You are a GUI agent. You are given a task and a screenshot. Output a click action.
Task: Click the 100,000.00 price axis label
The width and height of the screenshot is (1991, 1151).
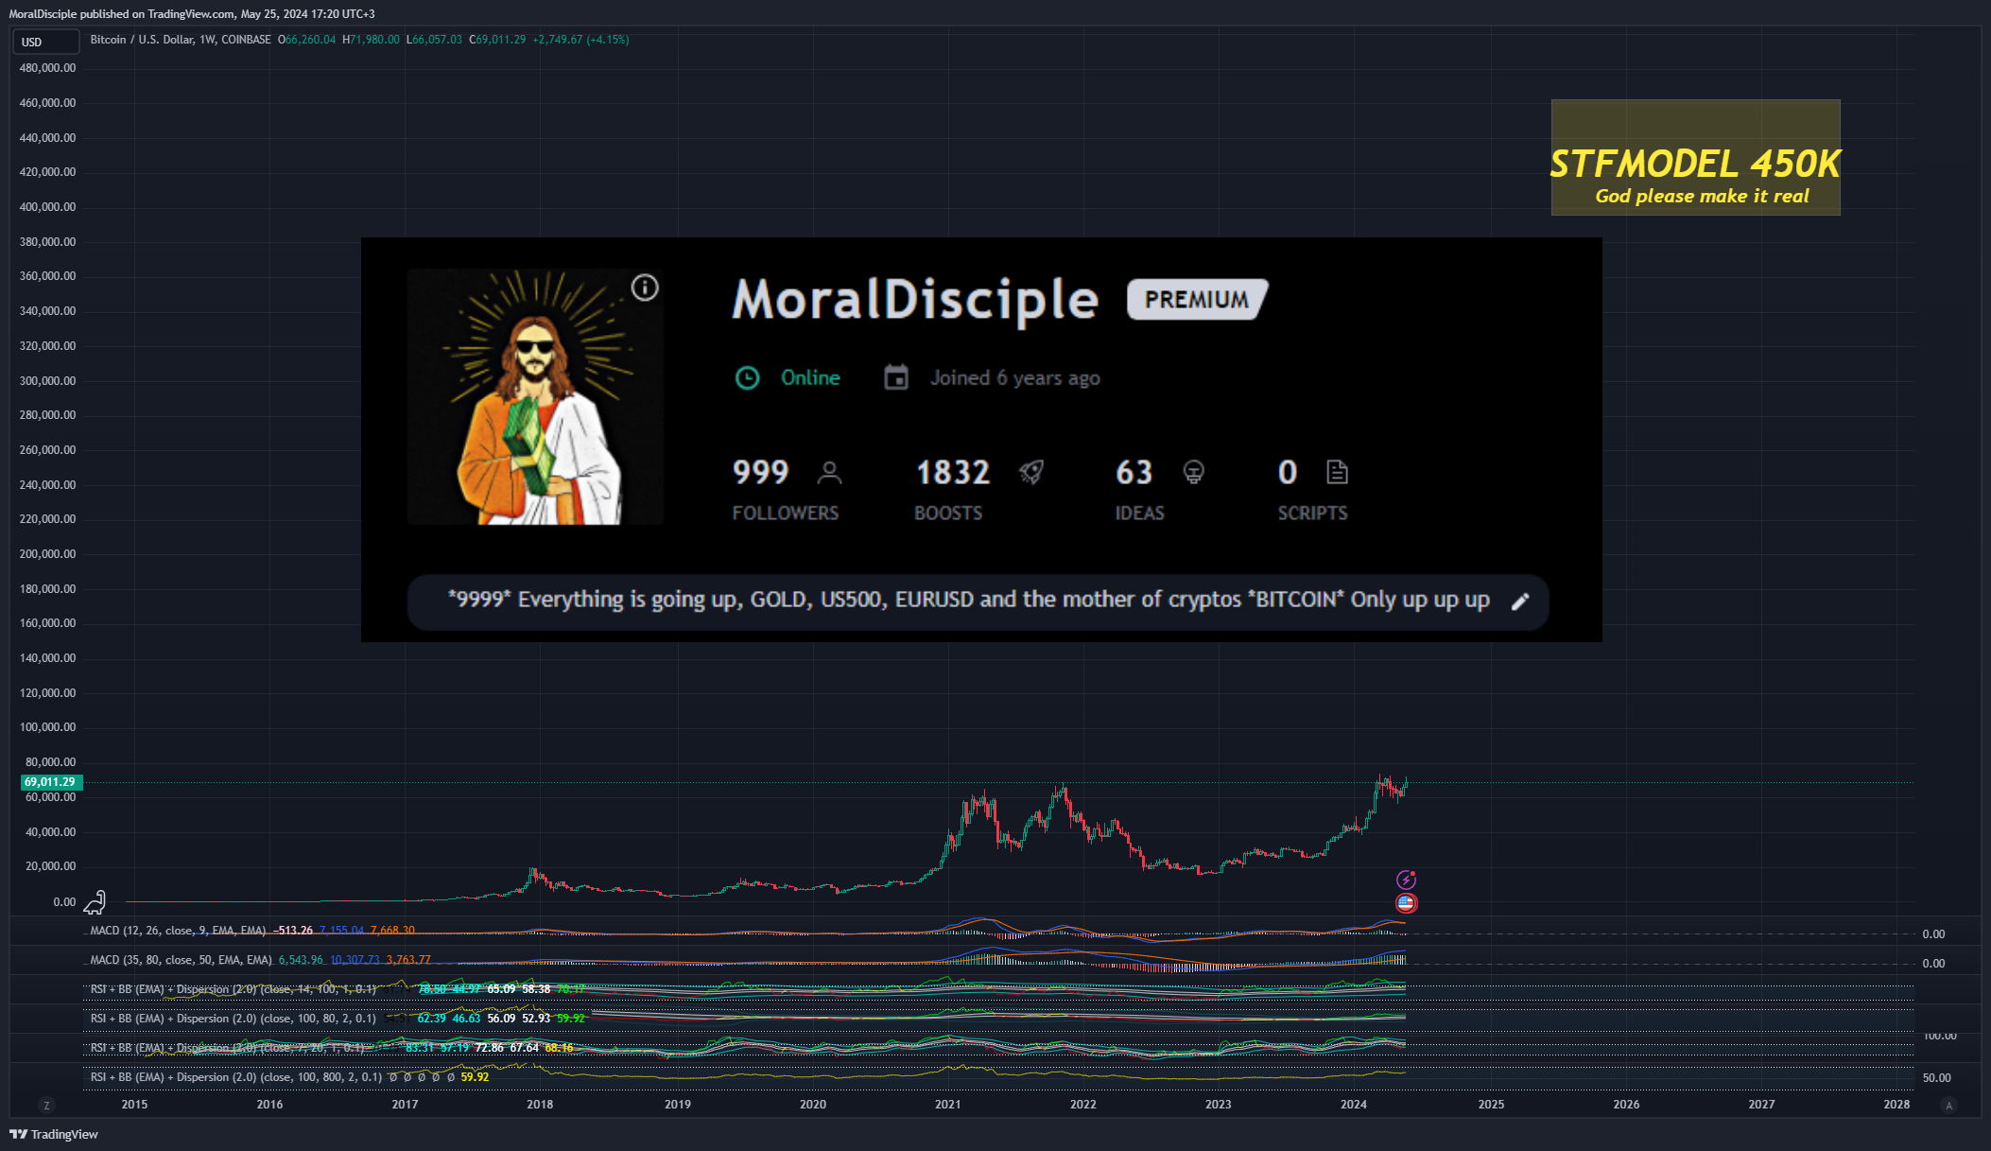click(47, 727)
